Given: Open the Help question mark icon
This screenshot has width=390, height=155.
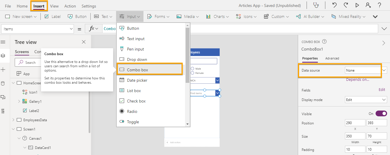Looking at the screenshot, I should [x=380, y=5].
